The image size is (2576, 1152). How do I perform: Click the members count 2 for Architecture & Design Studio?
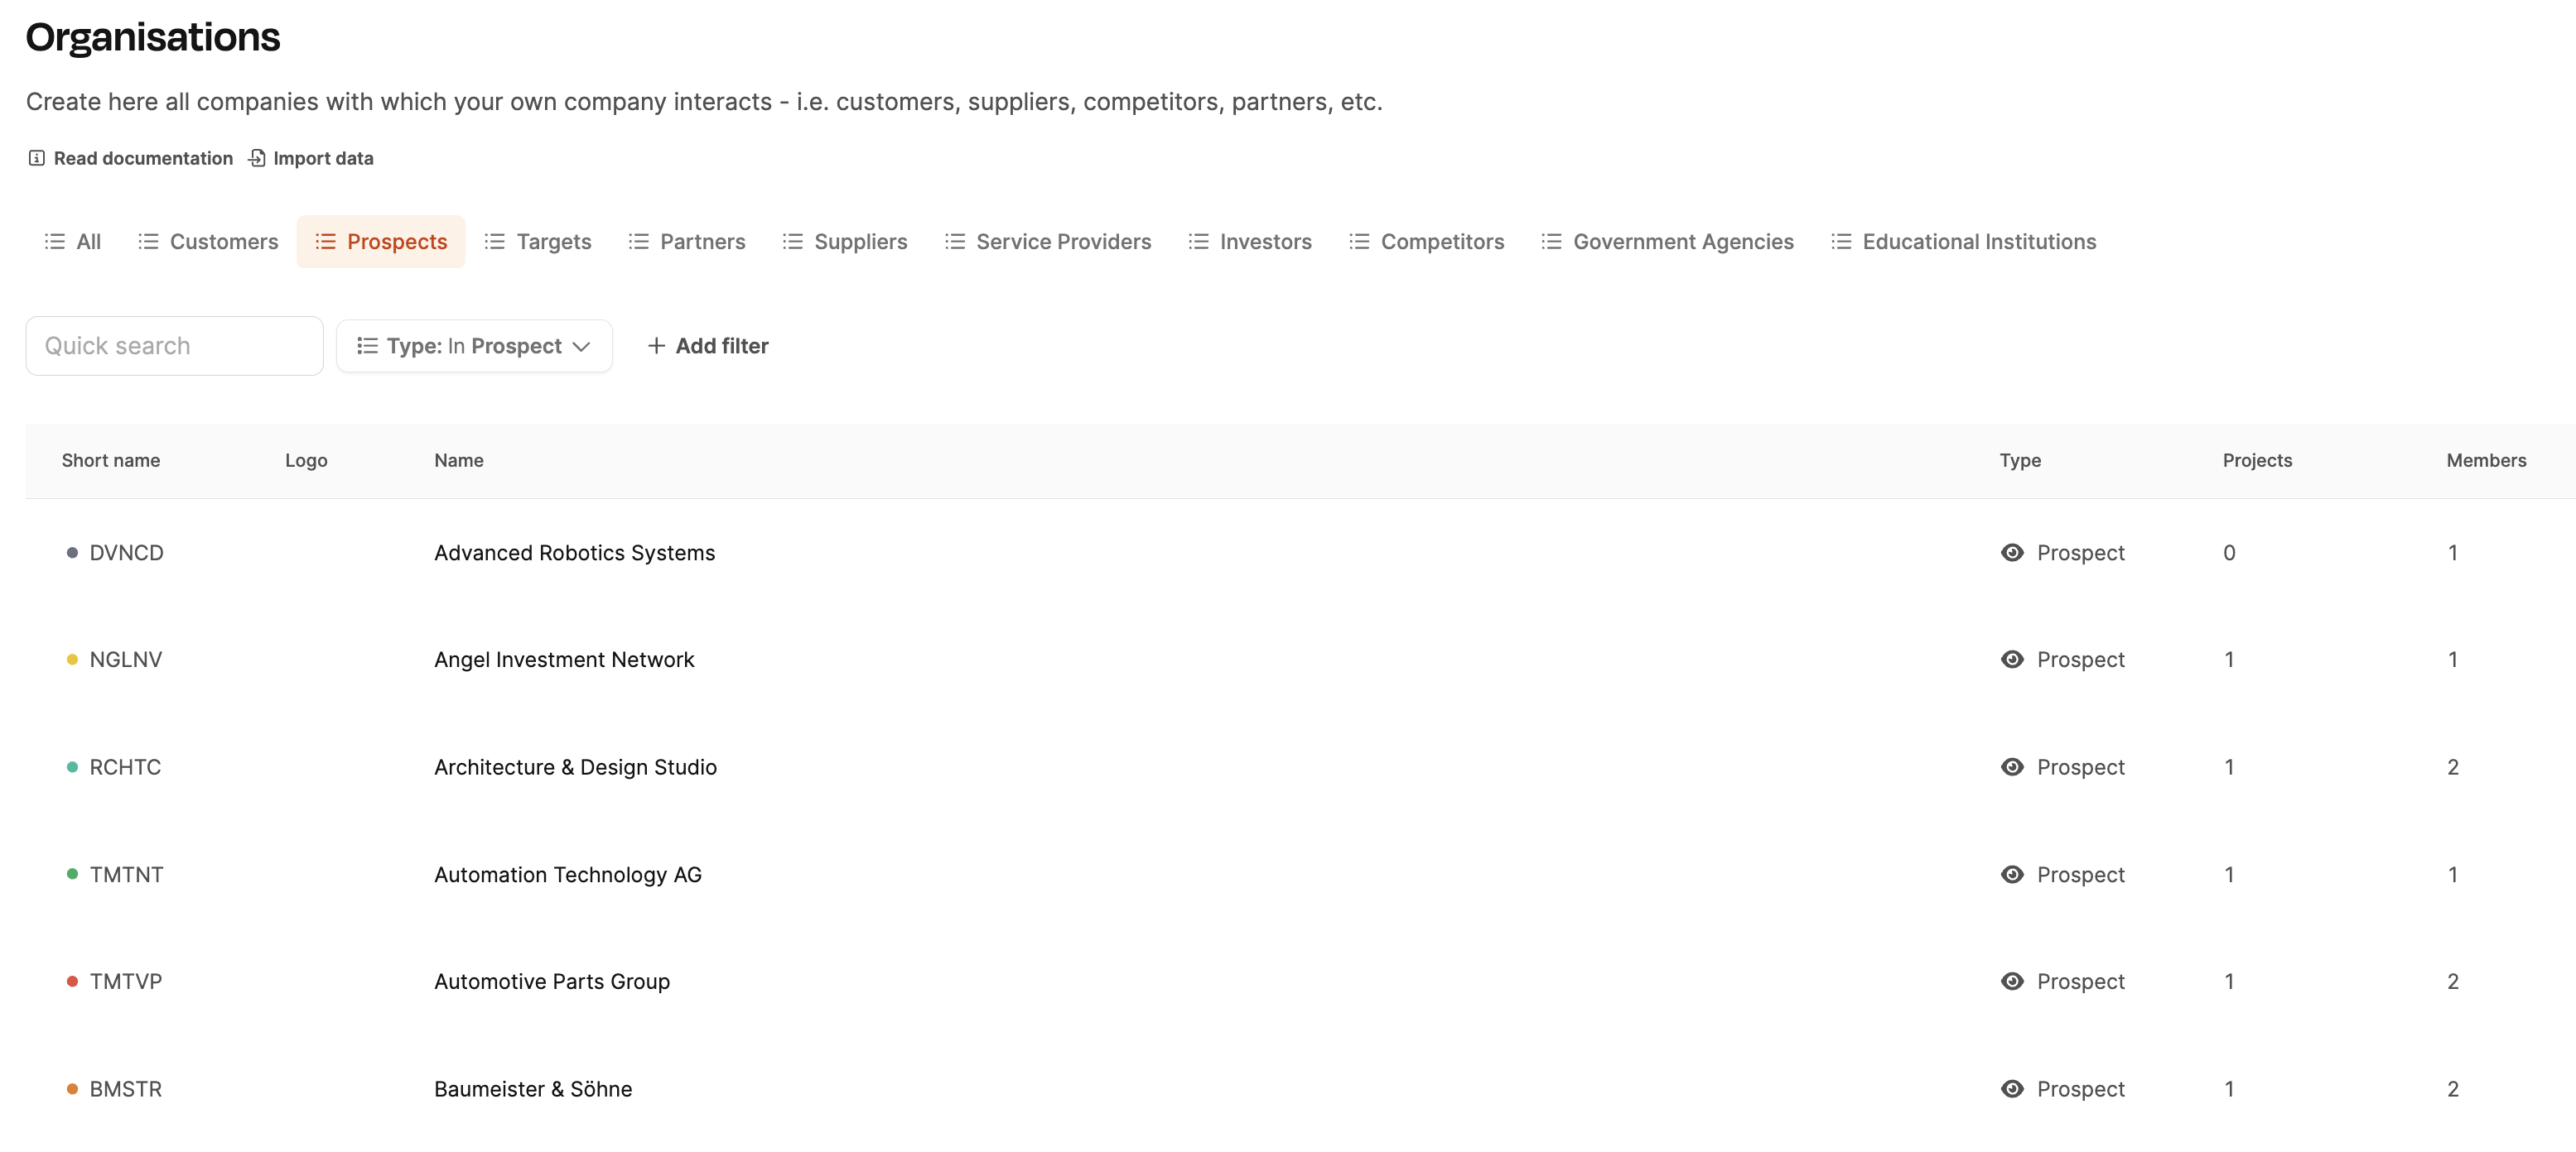[x=2453, y=767]
